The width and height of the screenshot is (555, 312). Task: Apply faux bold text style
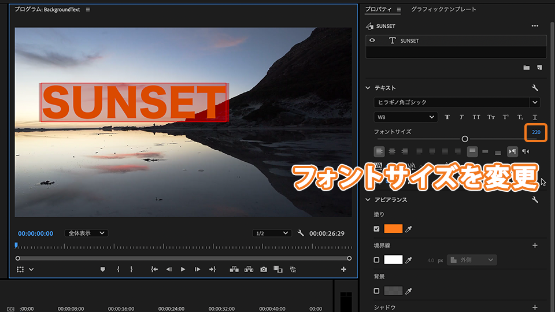point(447,117)
